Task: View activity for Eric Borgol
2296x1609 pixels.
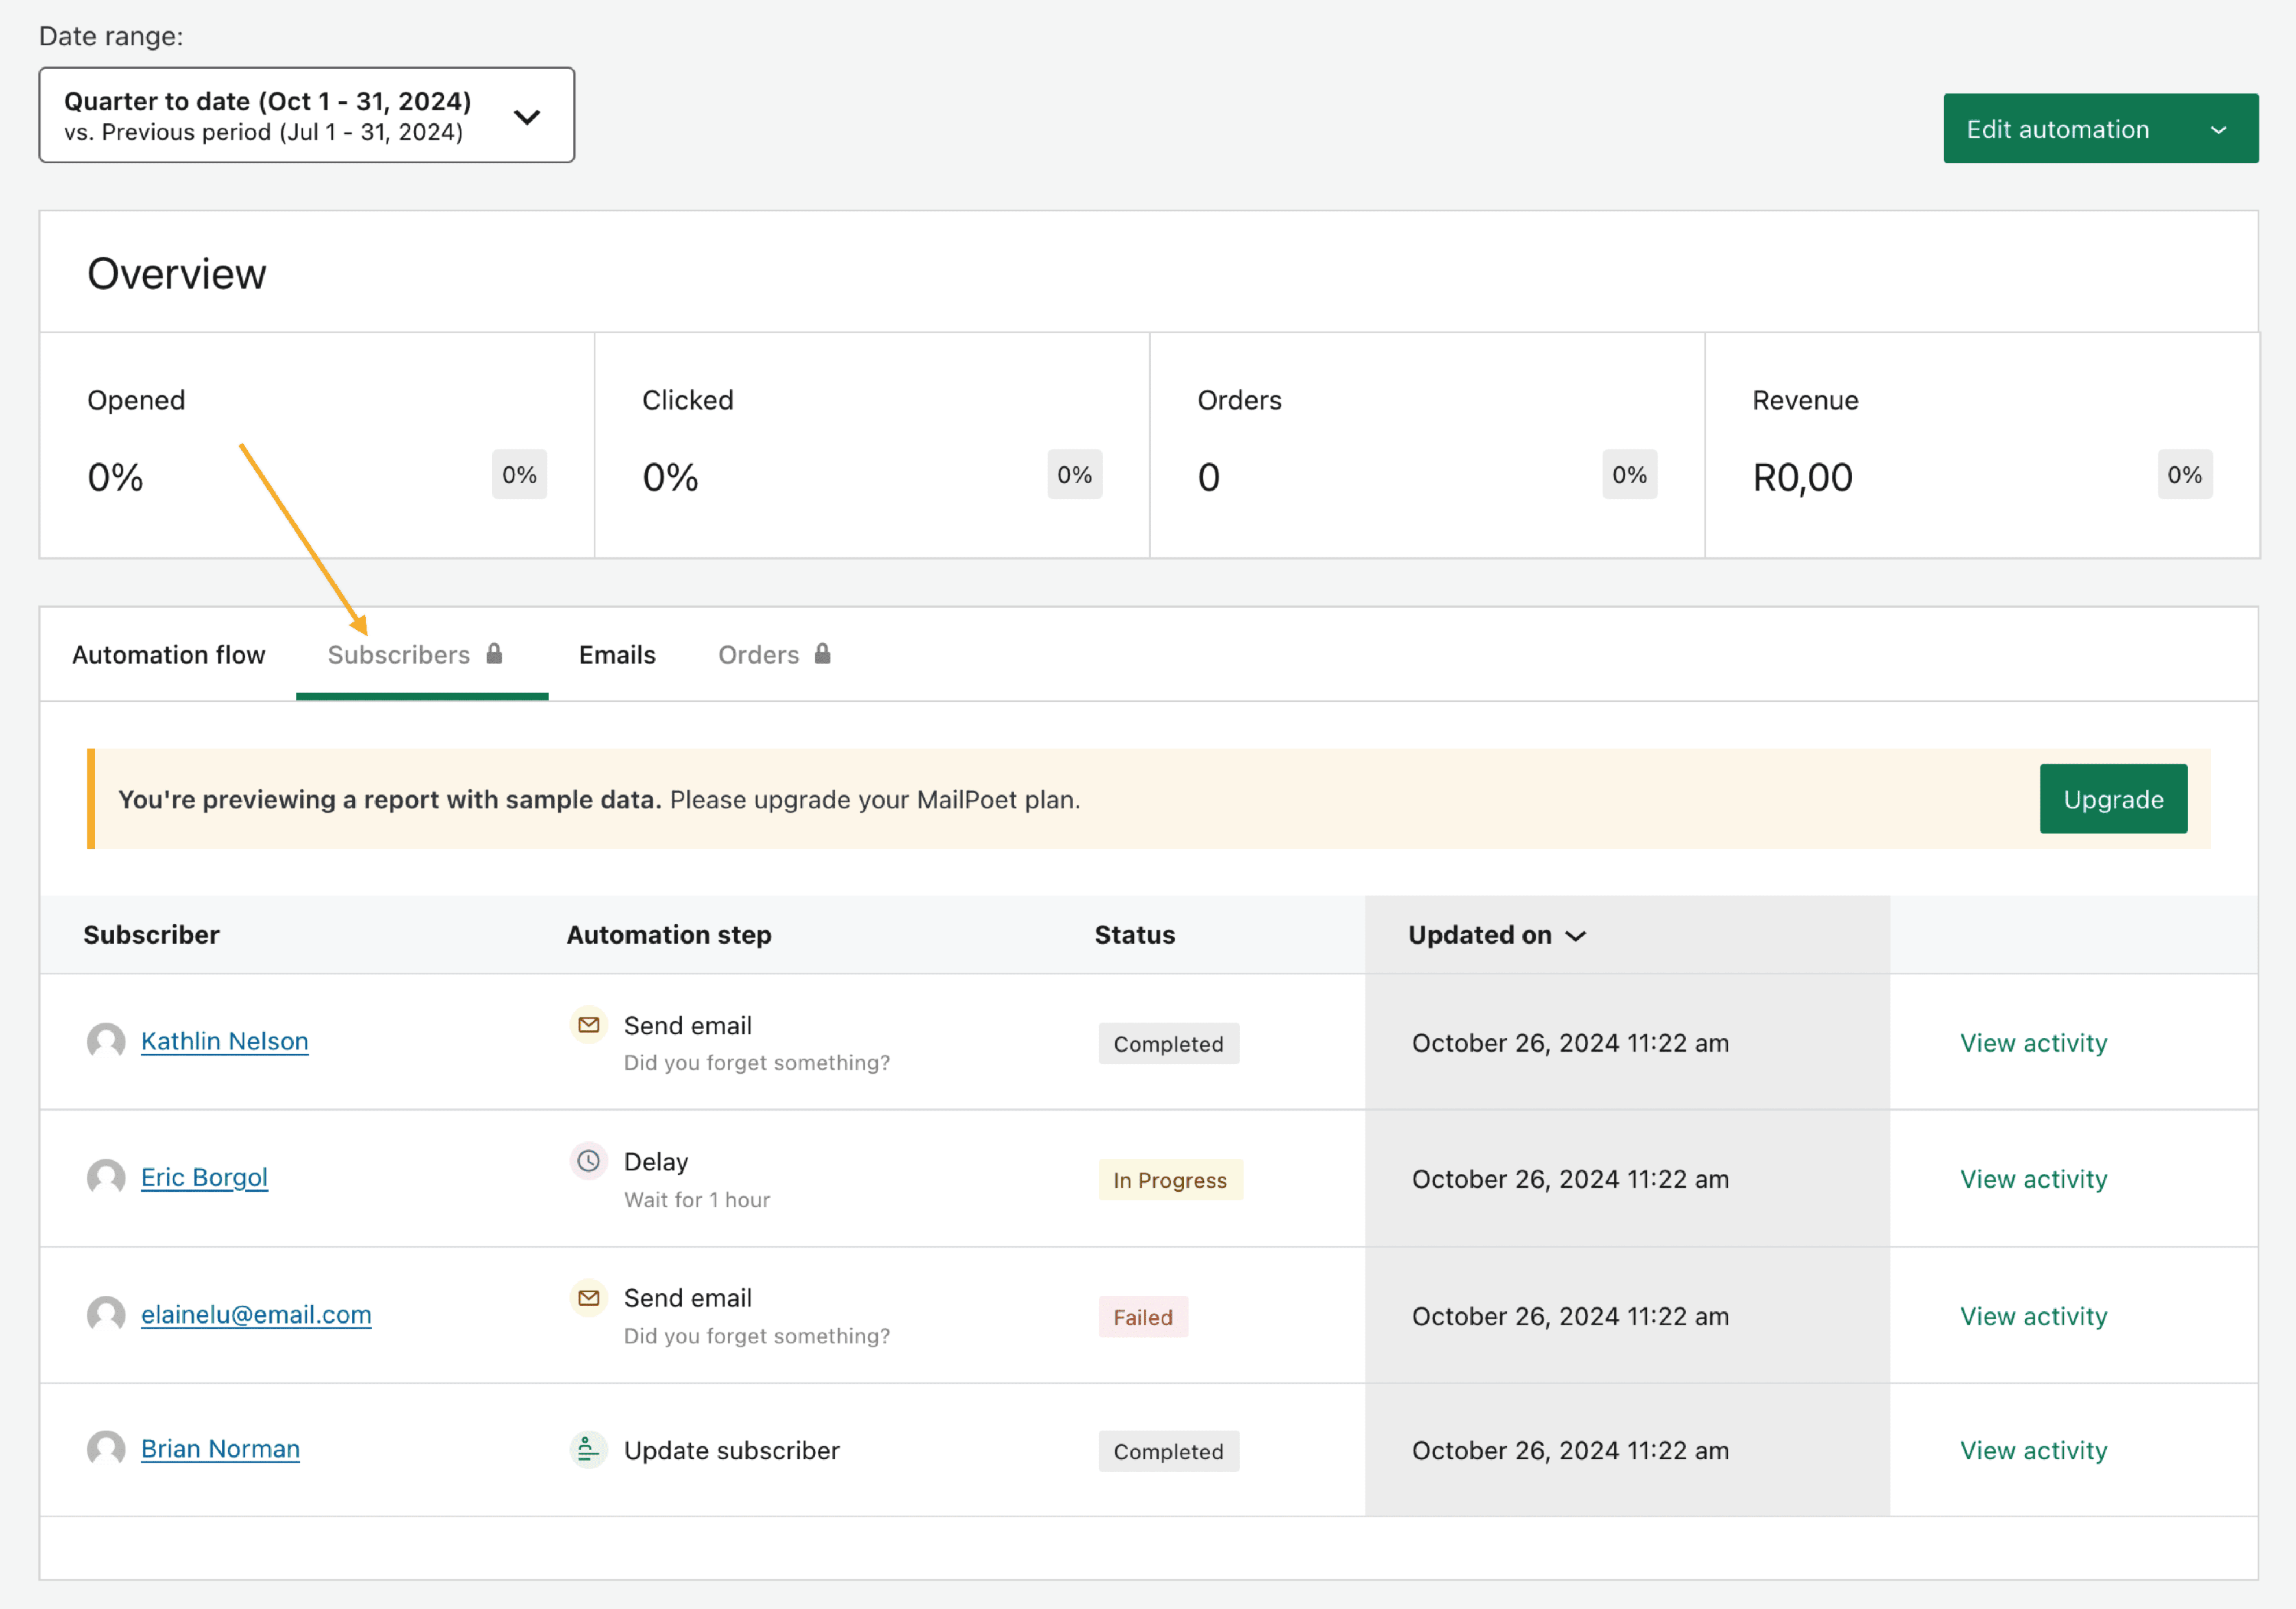Action: (x=2033, y=1179)
